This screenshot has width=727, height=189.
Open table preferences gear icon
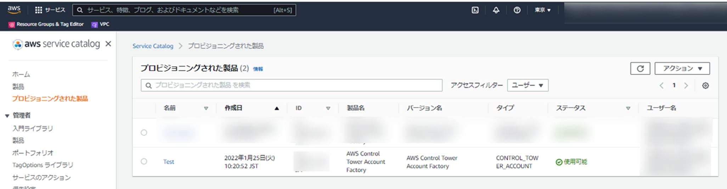click(705, 86)
